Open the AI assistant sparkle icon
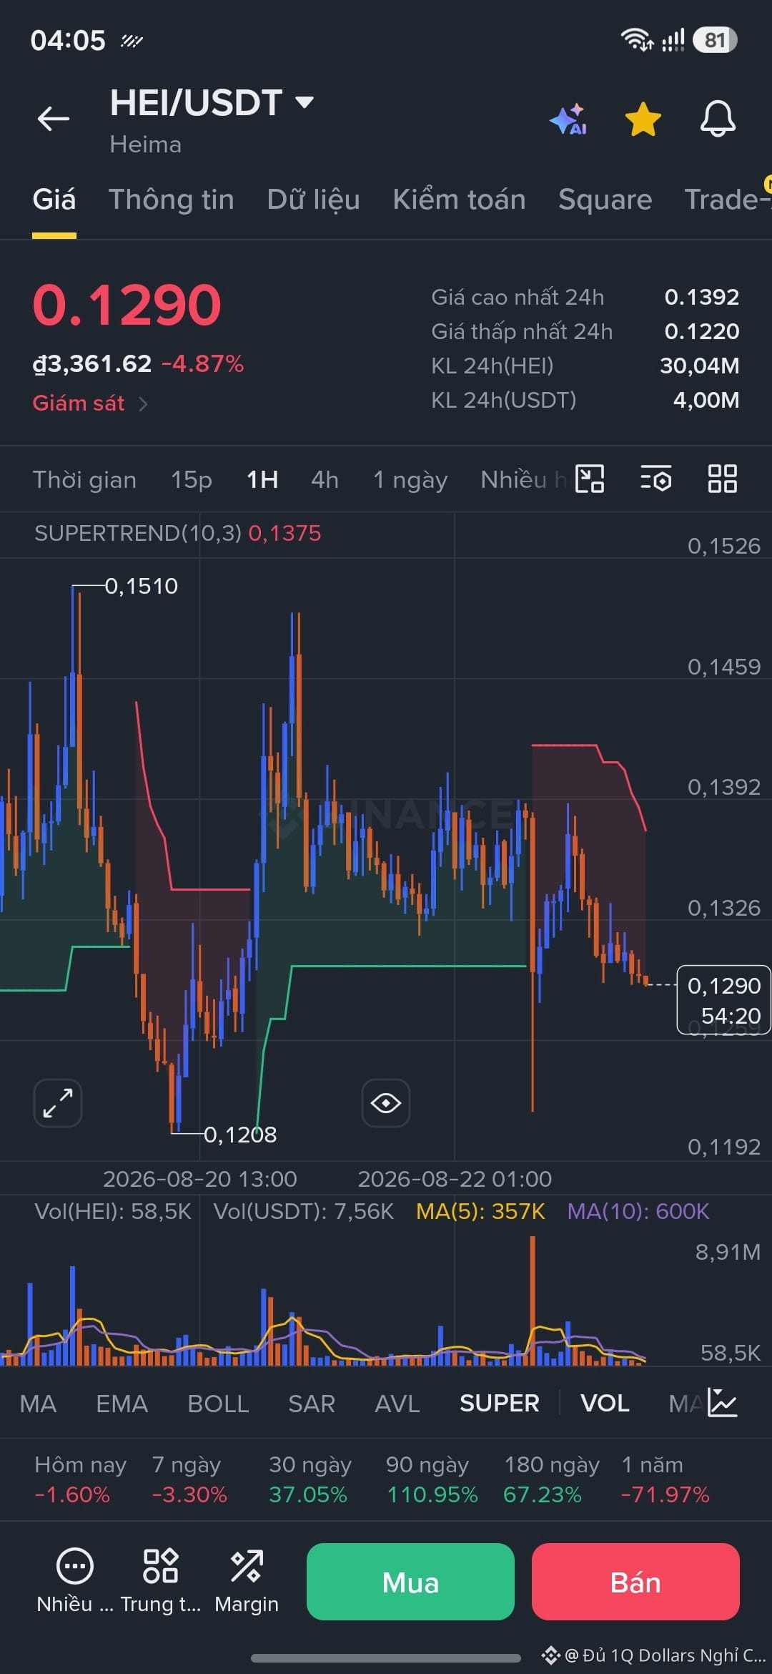This screenshot has width=772, height=1674. 569,119
